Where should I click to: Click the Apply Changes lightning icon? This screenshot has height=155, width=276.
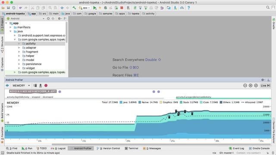[x=100, y=8]
